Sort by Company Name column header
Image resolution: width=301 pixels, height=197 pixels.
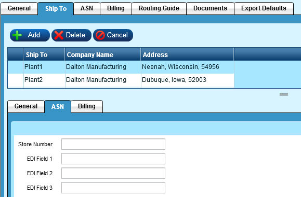click(103, 54)
